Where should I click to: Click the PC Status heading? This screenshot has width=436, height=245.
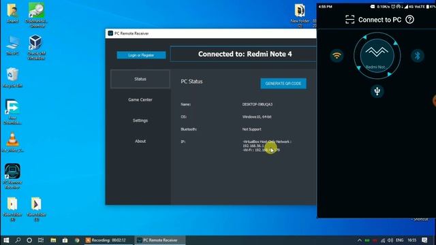pos(191,82)
